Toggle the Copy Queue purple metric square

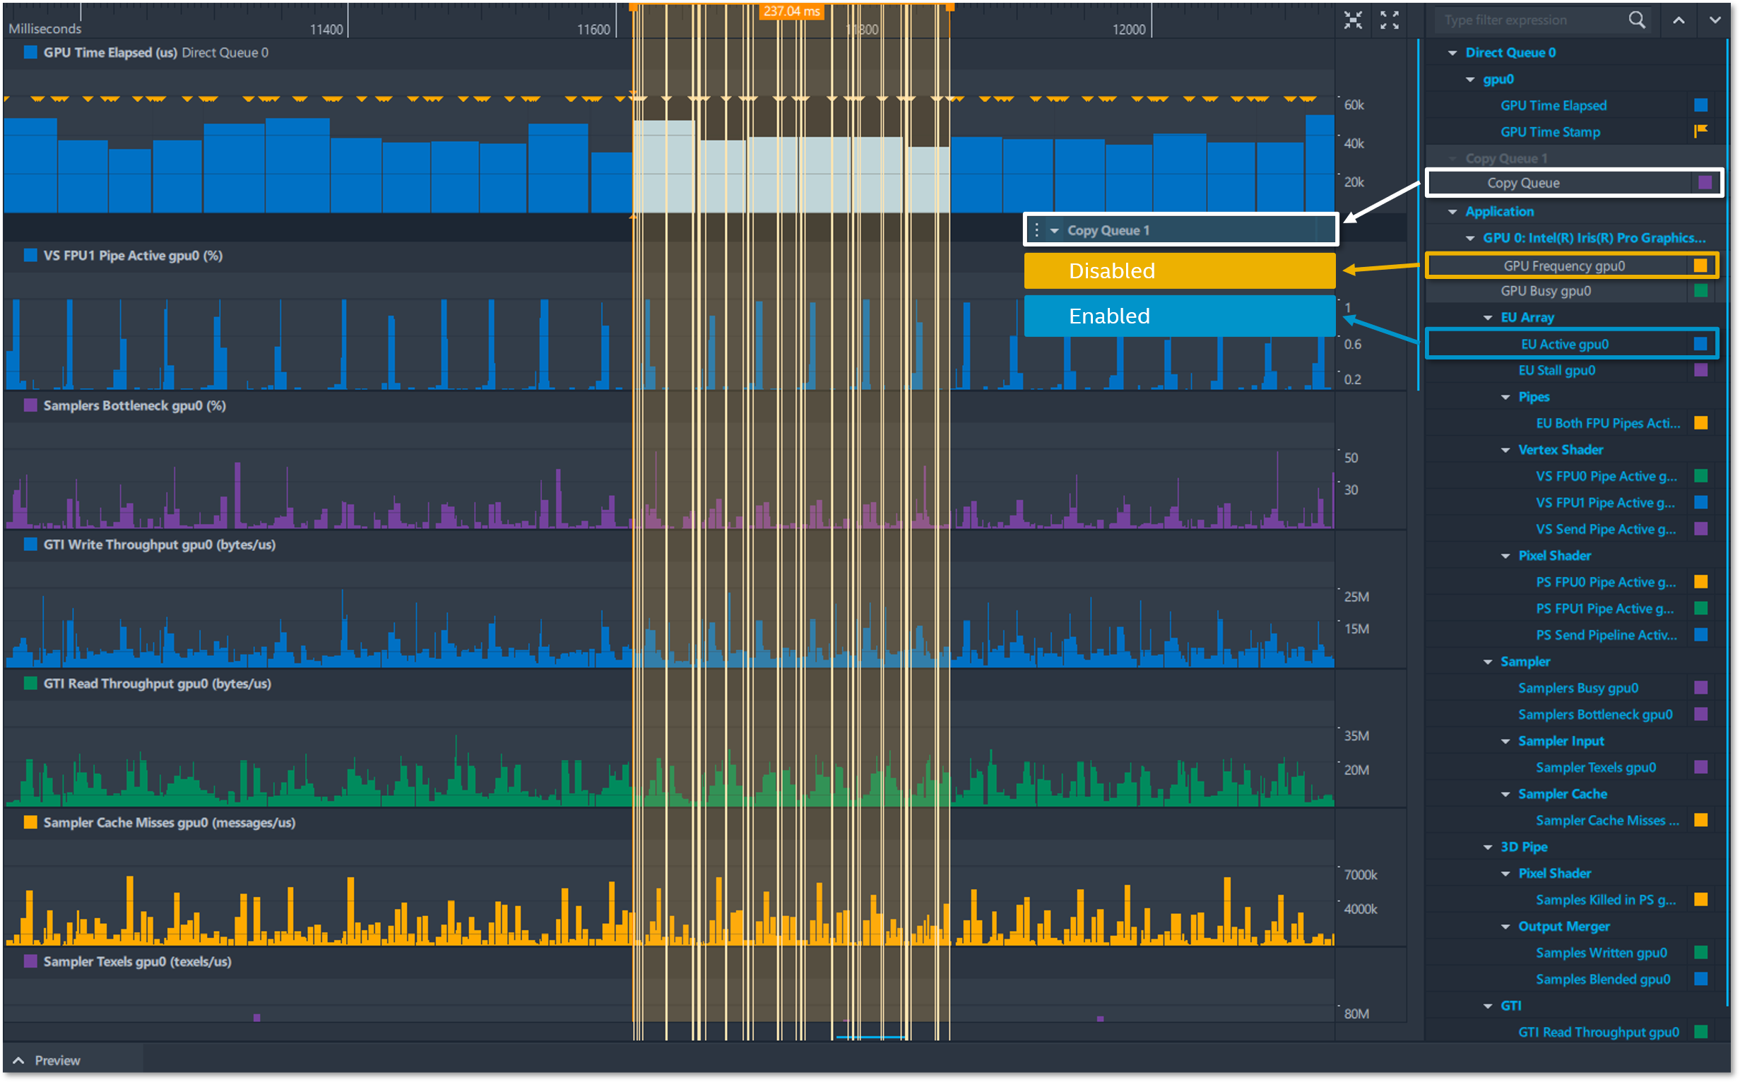pyautogui.click(x=1705, y=182)
